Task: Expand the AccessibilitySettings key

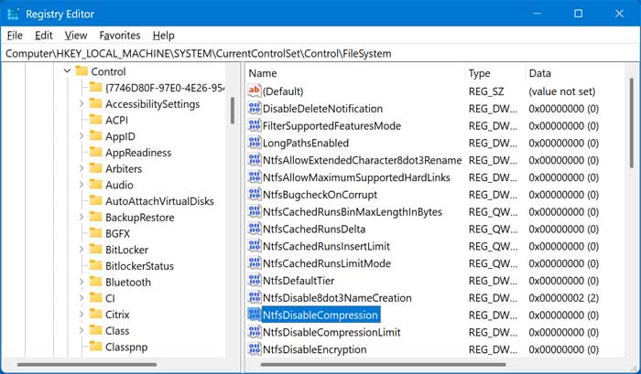Action: coord(81,103)
